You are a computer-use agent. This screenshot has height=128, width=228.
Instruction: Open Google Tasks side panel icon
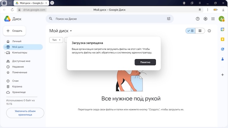pos(222,49)
